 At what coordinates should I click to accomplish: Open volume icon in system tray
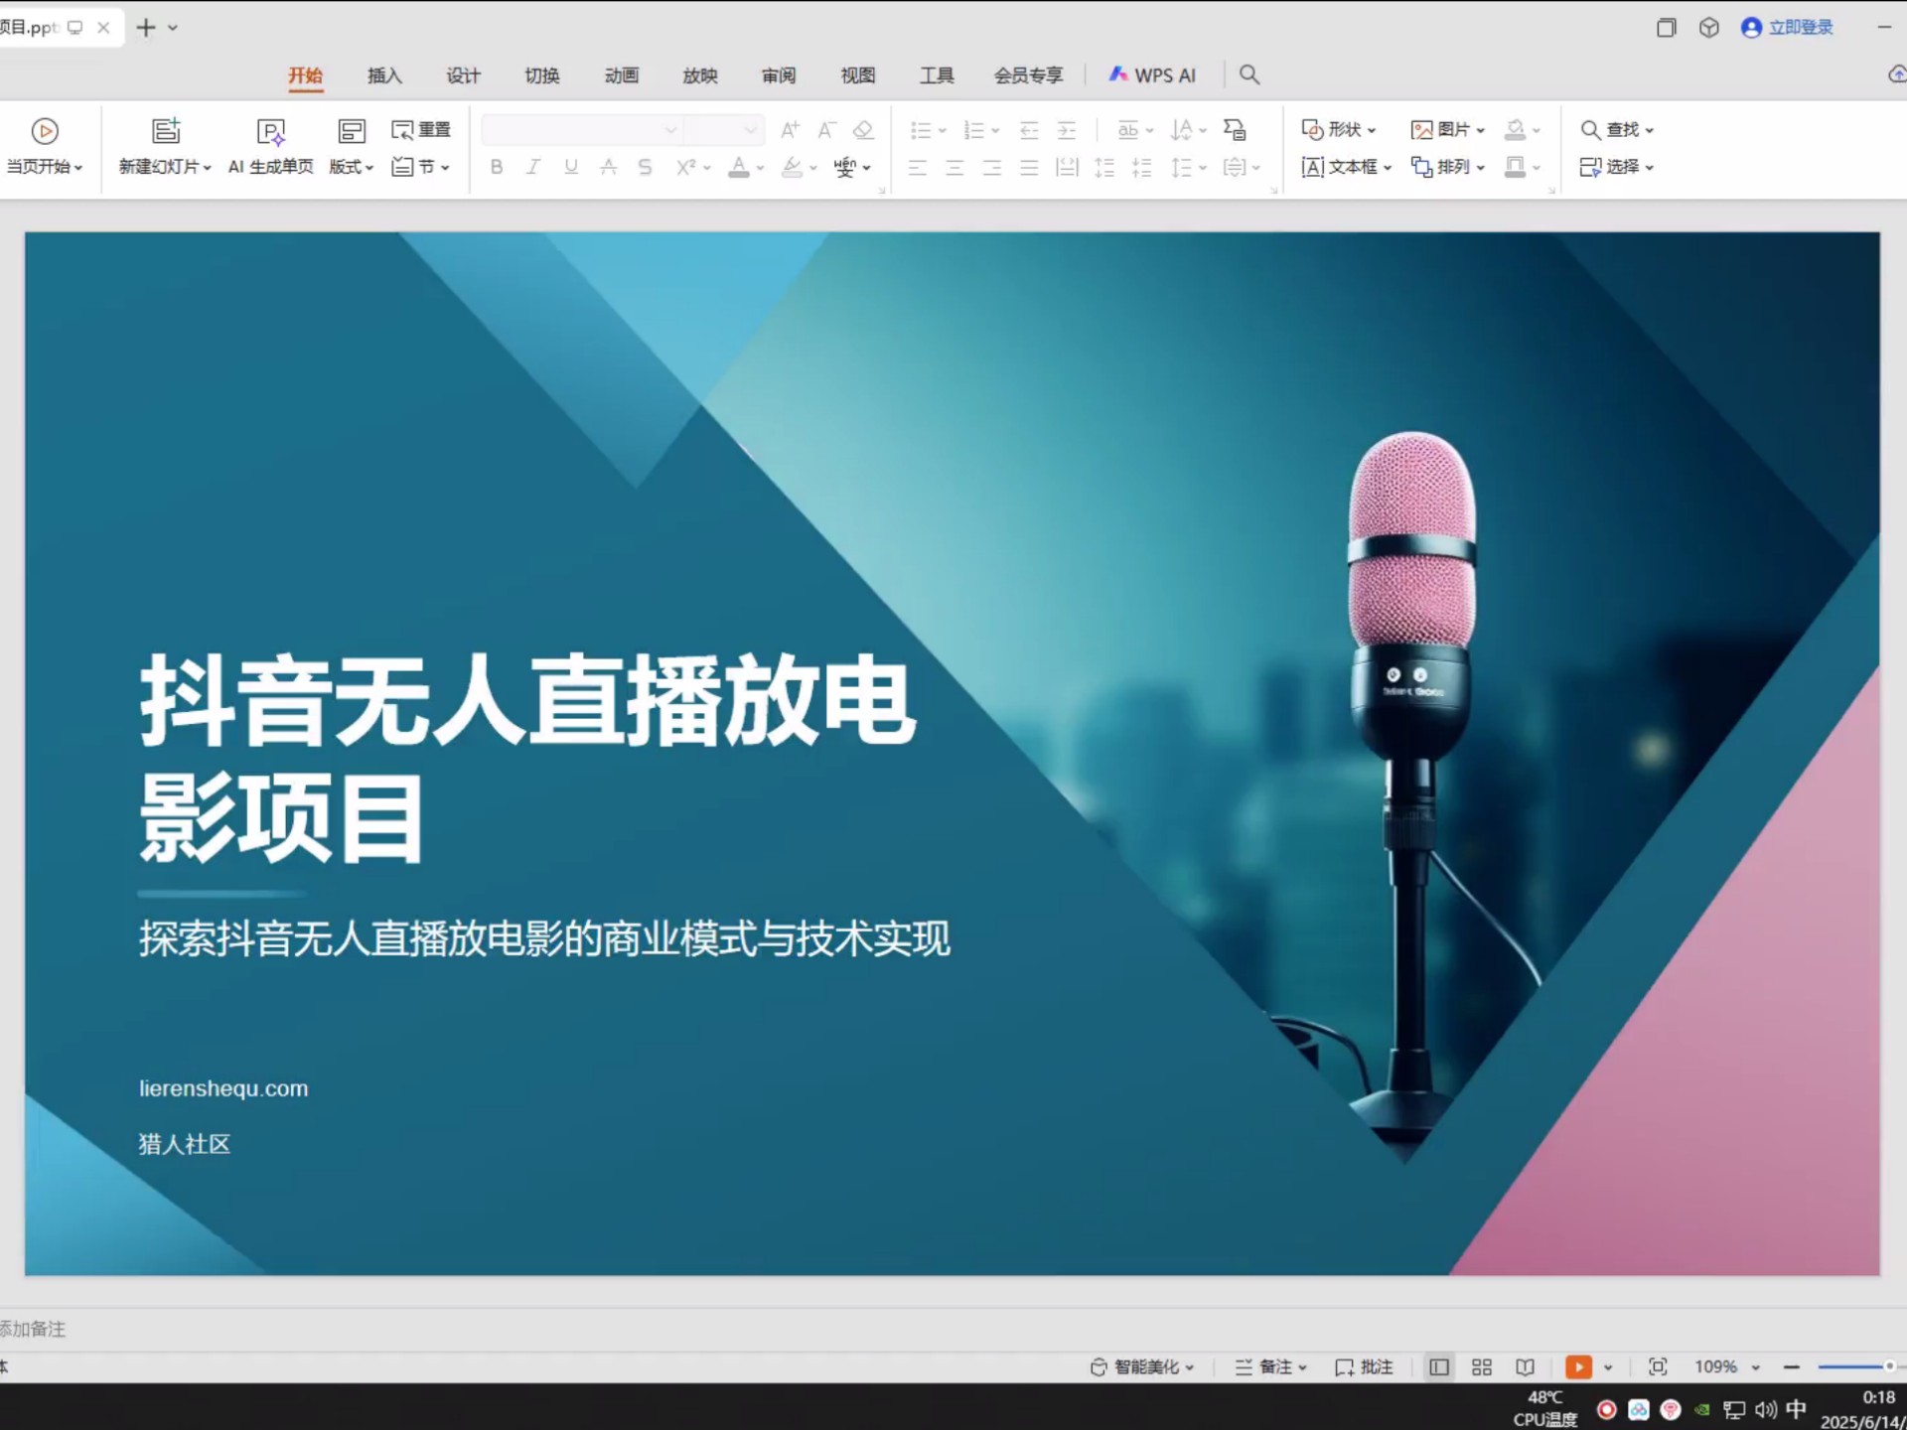1765,1410
